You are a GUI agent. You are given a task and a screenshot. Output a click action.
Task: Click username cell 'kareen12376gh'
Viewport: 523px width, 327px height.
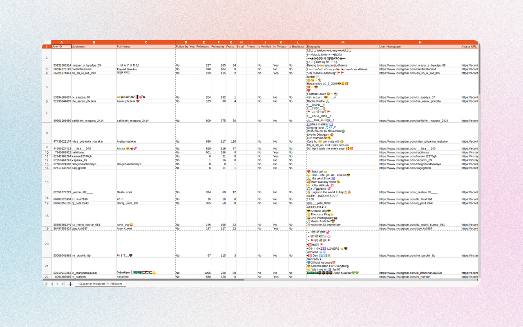(94, 156)
